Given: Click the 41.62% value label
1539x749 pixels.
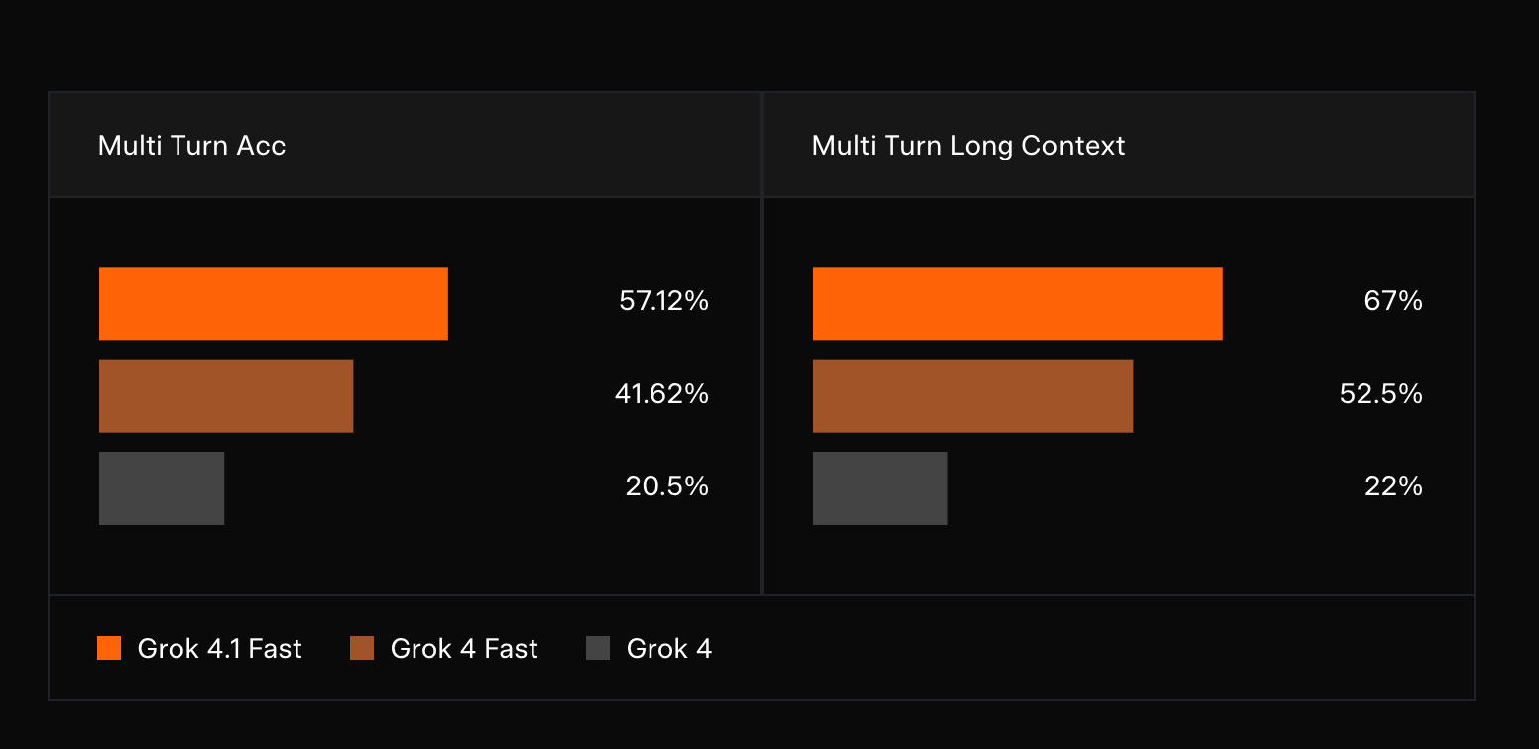Looking at the screenshot, I should [x=661, y=394].
